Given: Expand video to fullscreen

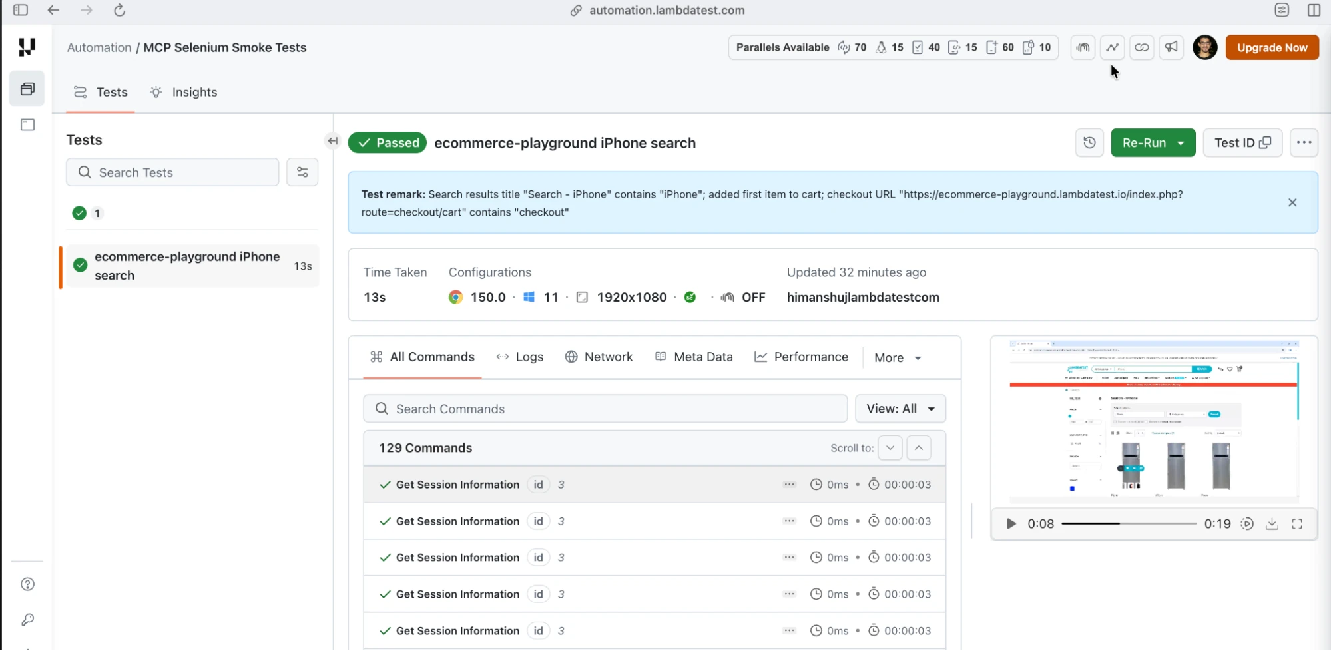Looking at the screenshot, I should point(1297,524).
